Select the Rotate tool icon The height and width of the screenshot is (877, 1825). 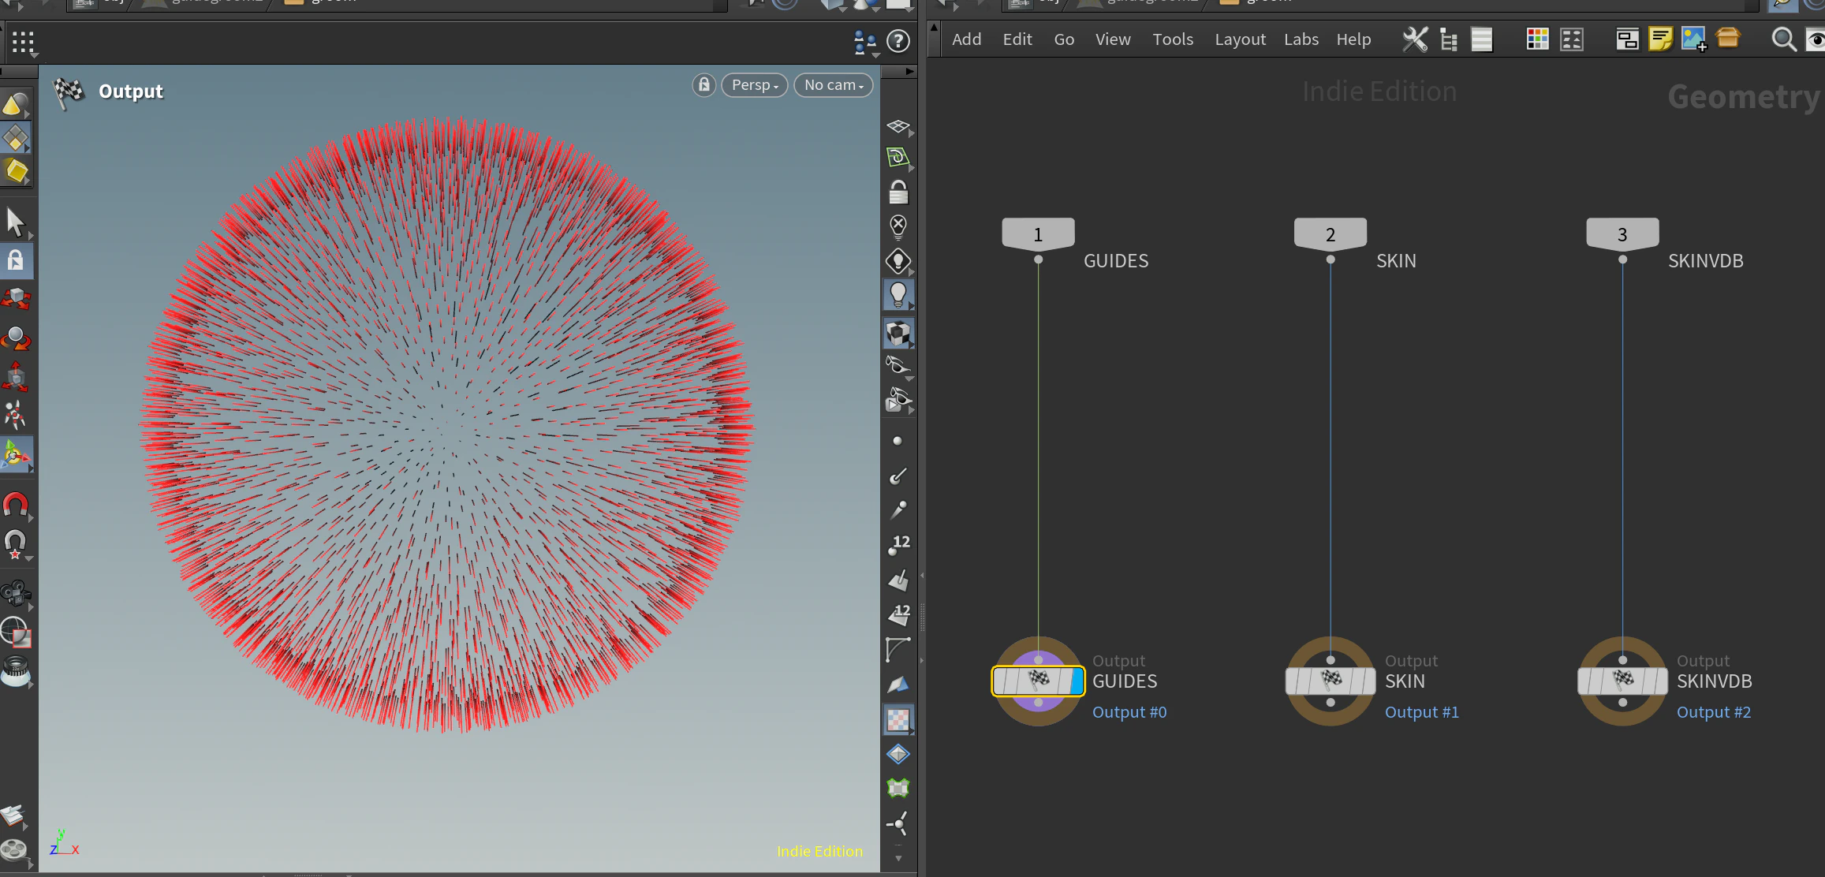click(16, 338)
